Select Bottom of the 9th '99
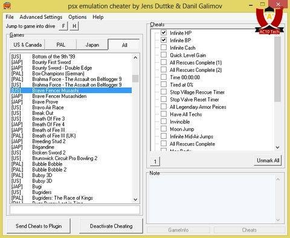290x238 pixels. tap(71, 57)
